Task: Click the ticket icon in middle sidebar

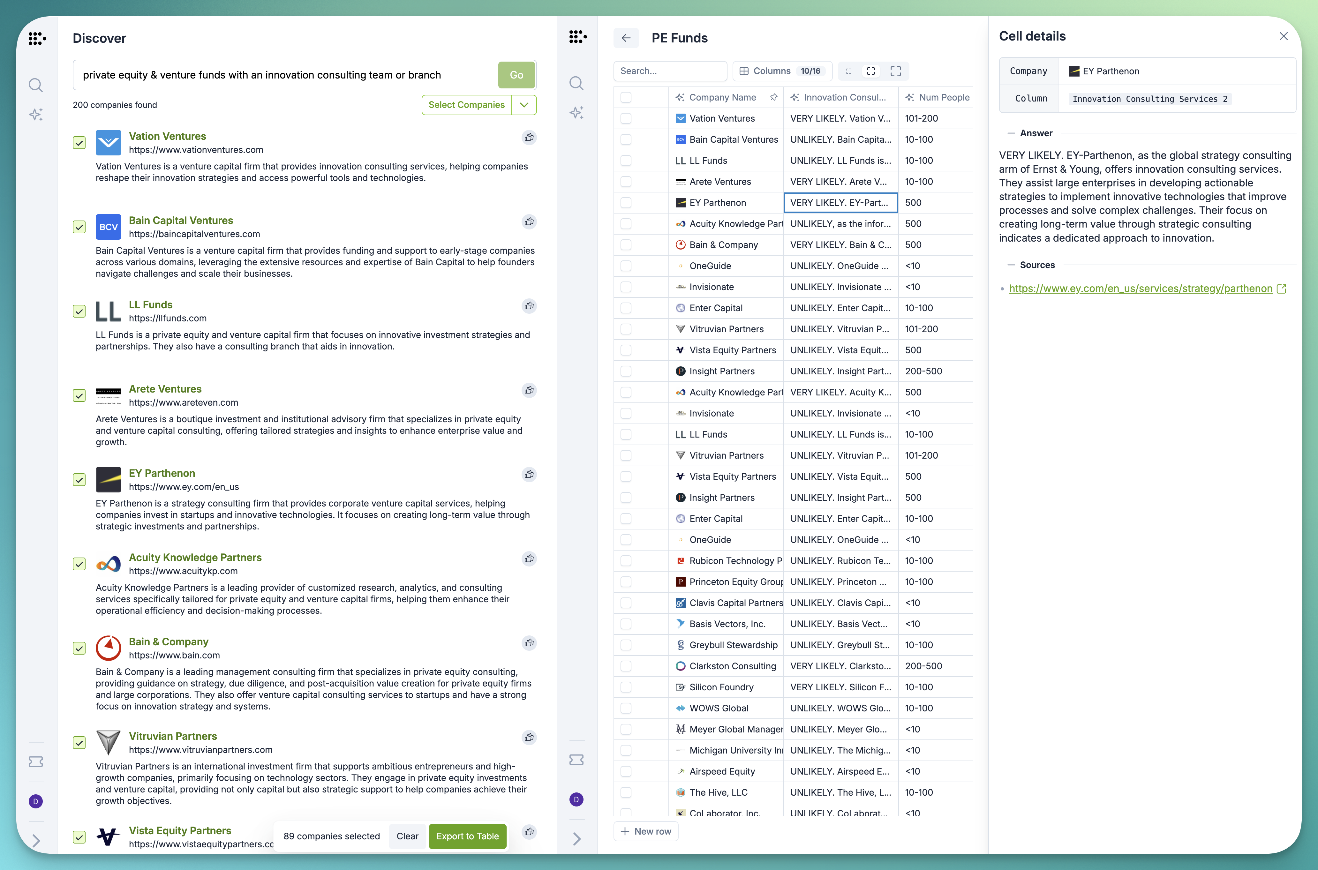Action: coord(576,760)
